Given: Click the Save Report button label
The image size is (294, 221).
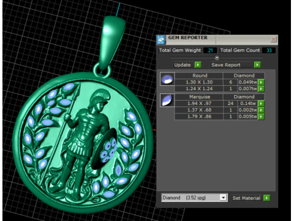Looking at the screenshot, I should point(226,65).
